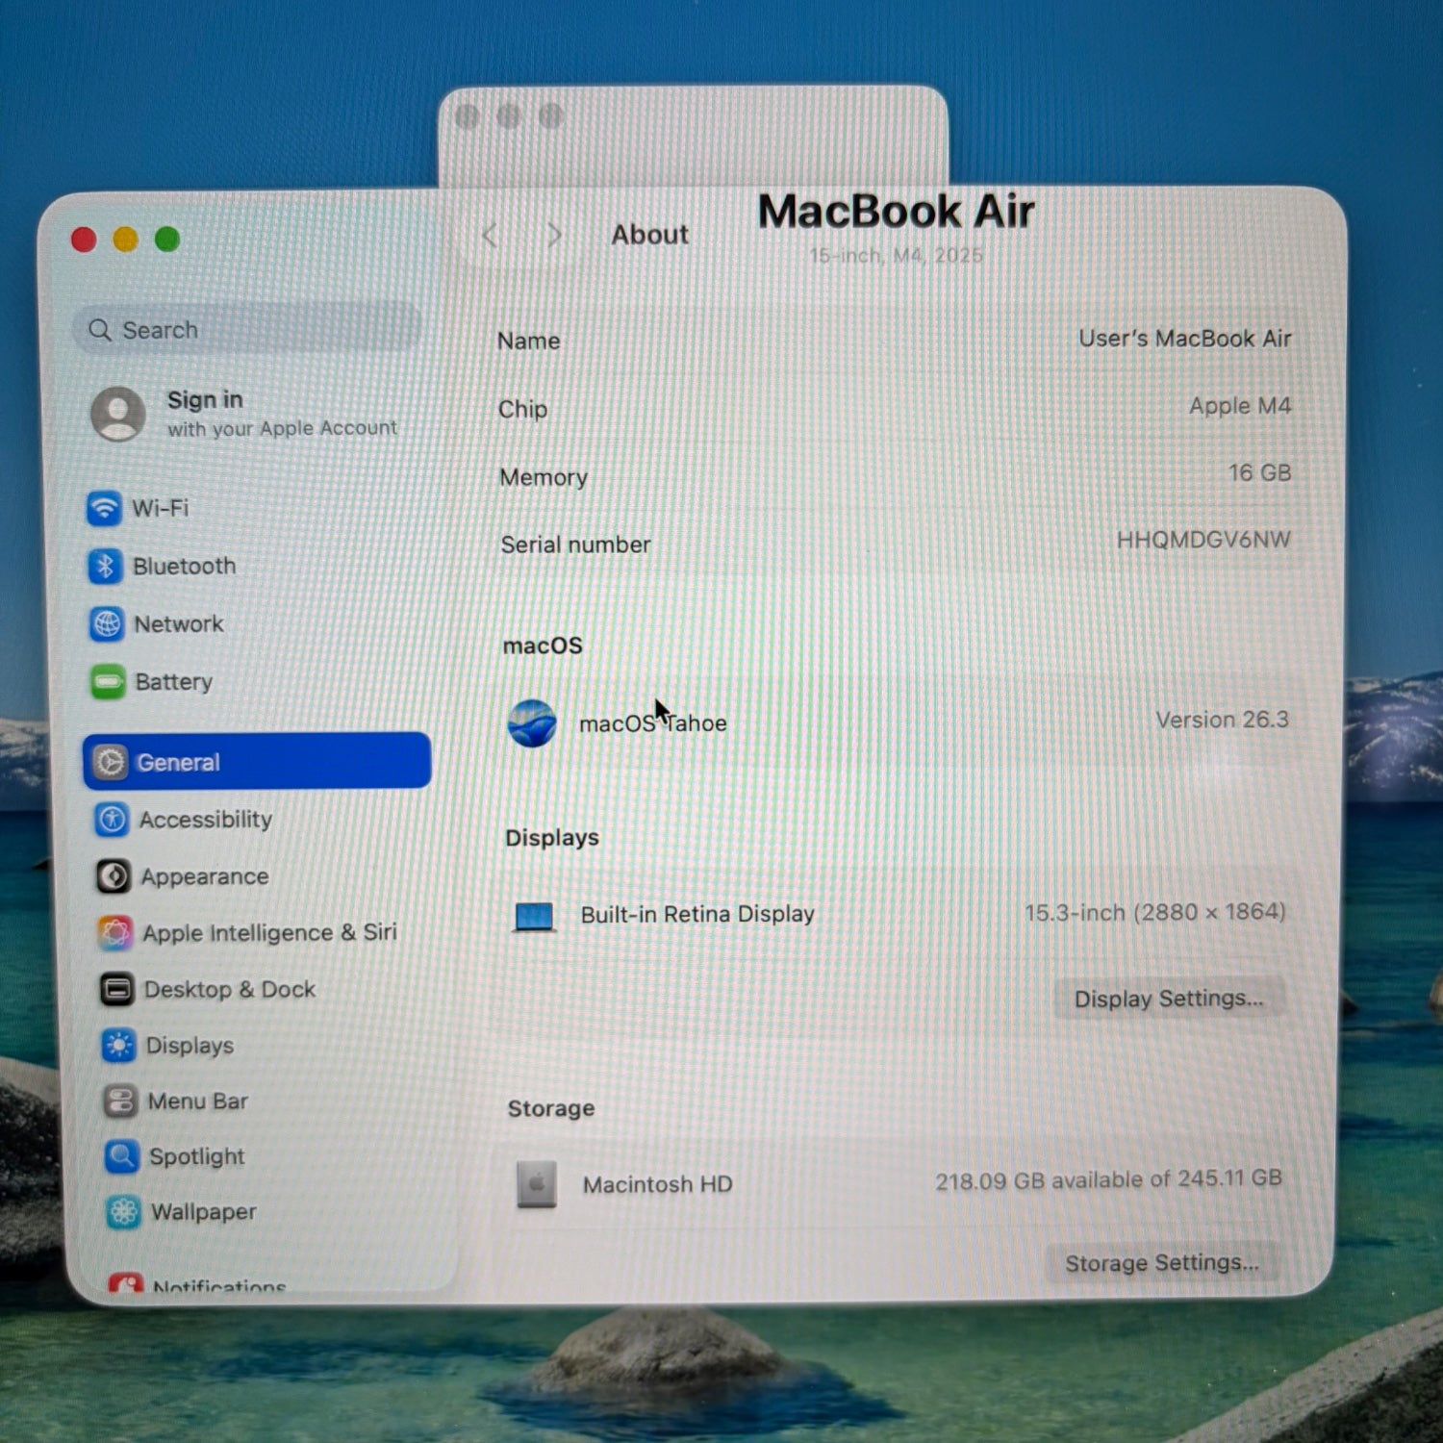Screen dimensions: 1443x1443
Task: Open the Displays sidebar icon
Action: [x=119, y=1045]
